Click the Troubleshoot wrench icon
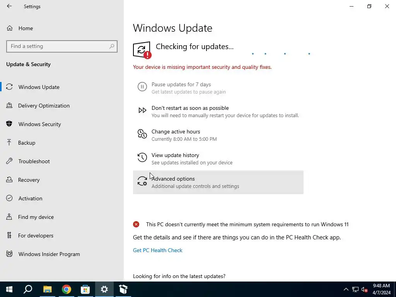Image resolution: width=396 pixels, height=297 pixels. point(9,161)
